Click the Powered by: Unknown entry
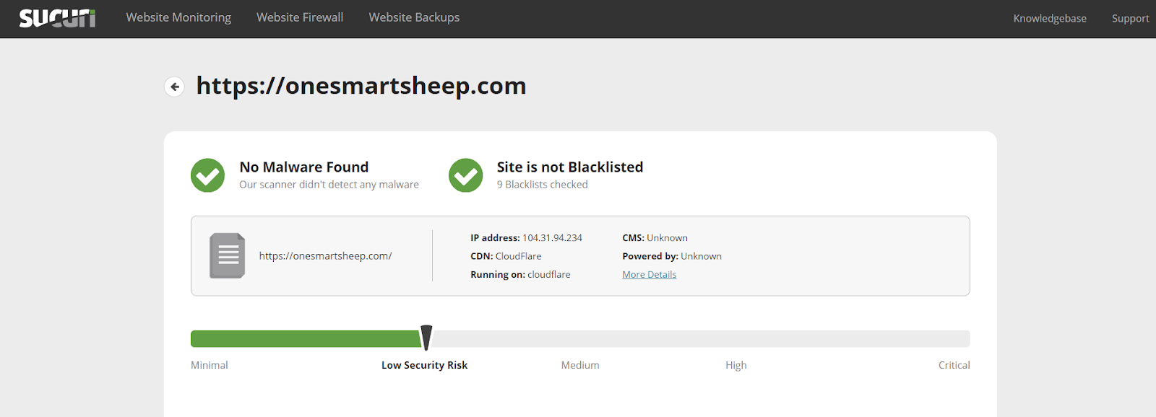The image size is (1156, 417). 672,256
